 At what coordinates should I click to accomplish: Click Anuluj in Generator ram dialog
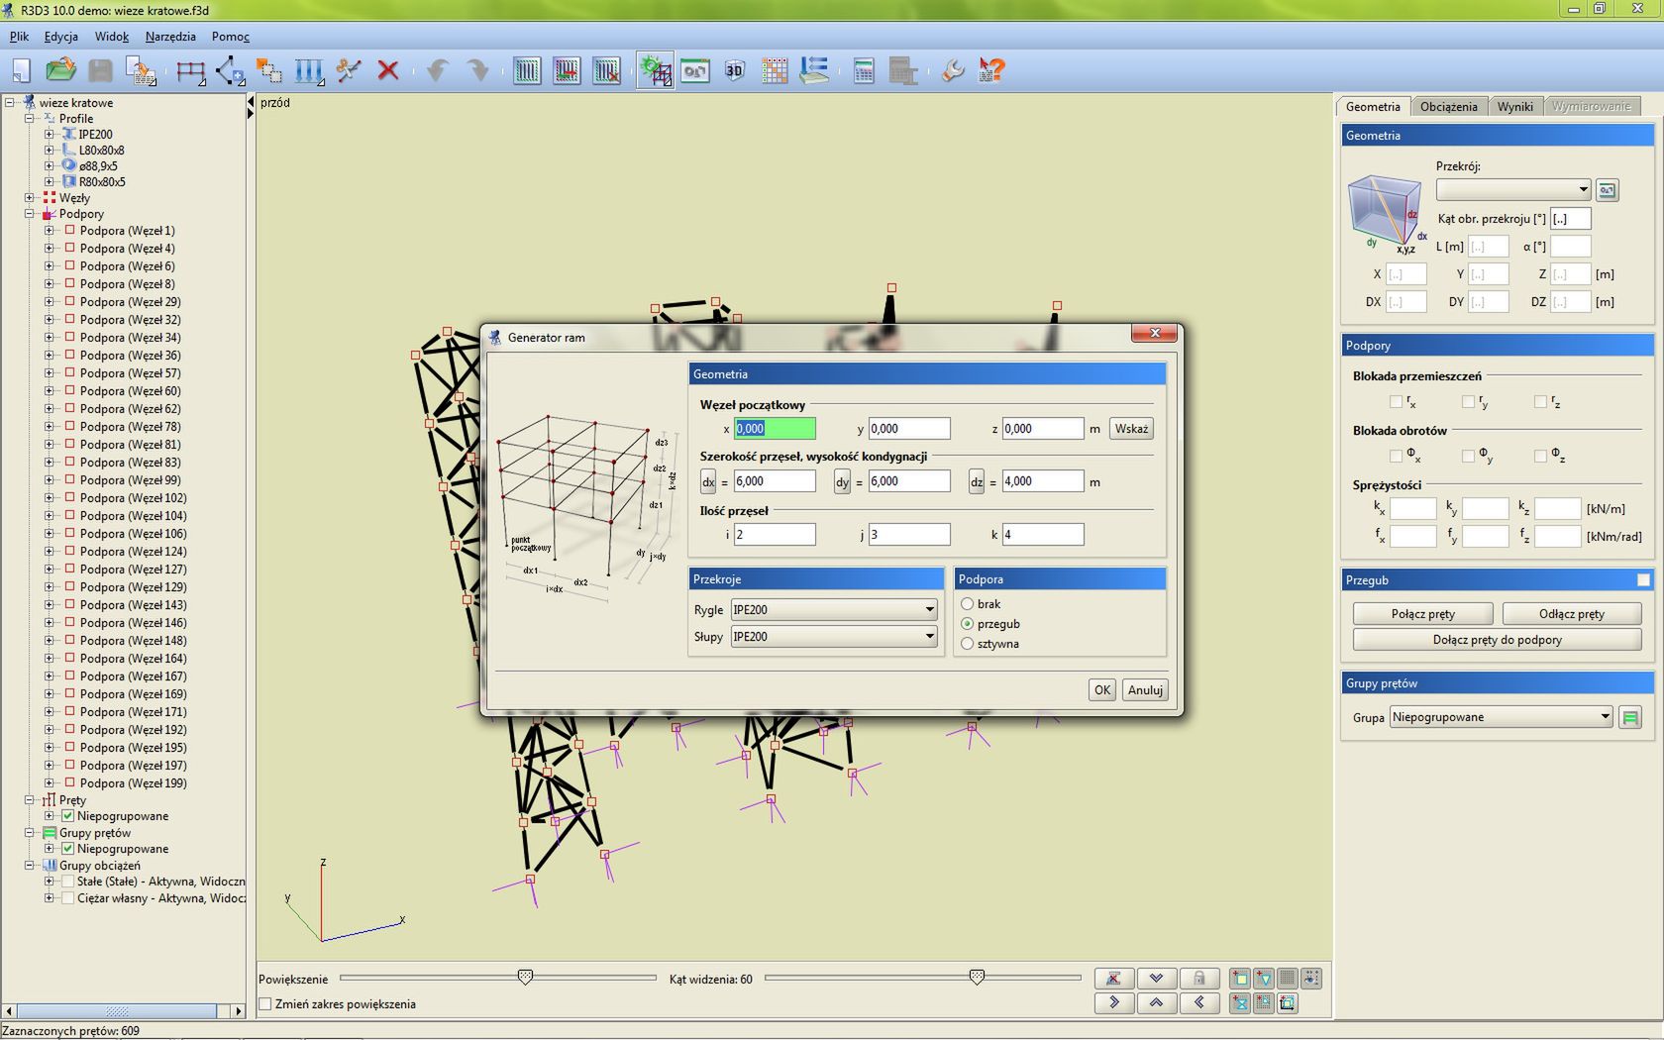click(1145, 690)
